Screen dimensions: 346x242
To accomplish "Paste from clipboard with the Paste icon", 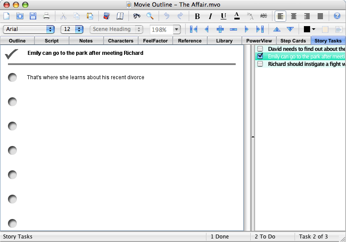I will pyautogui.click(x=90, y=16).
